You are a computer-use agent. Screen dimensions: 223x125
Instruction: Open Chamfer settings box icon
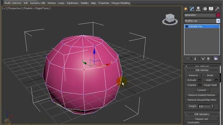point(200,85)
